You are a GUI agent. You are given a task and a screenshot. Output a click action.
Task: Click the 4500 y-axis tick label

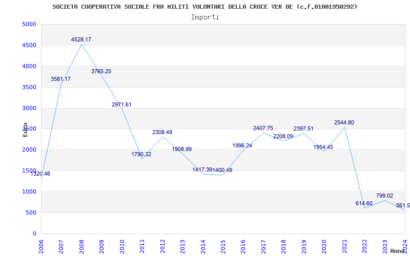pyautogui.click(x=29, y=45)
